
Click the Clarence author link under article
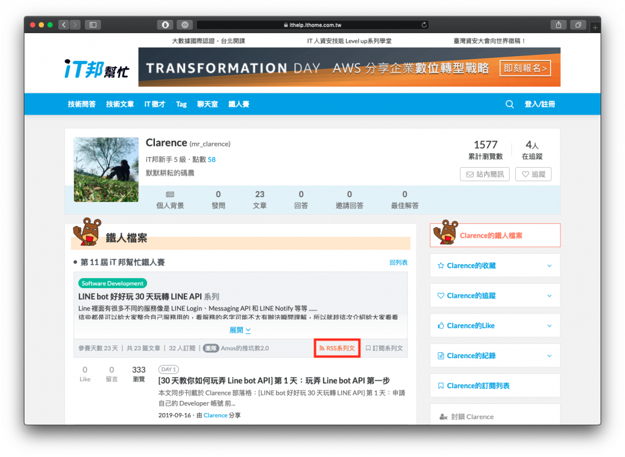[x=215, y=415]
